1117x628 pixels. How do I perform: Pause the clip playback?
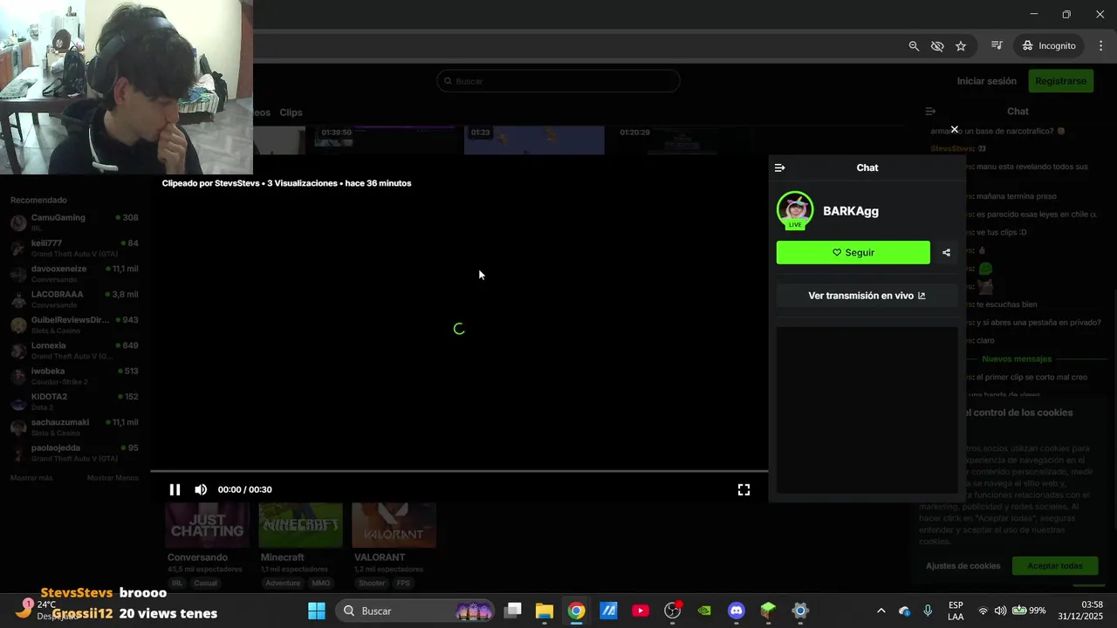(175, 489)
